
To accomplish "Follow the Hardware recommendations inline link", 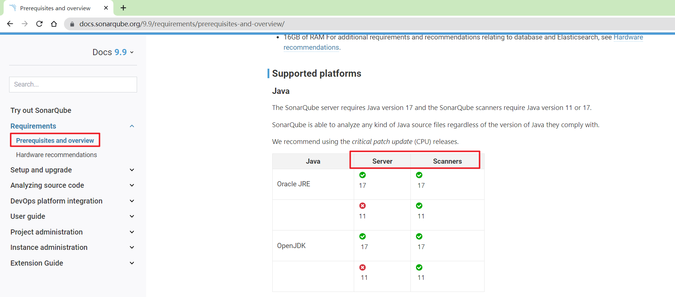I will 628,37.
